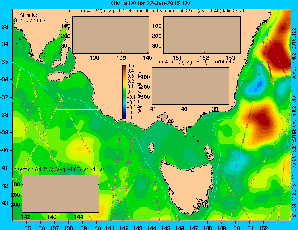This screenshot has width=298, height=230.
Task: Click the '148' longitude label on the bottom axis
Action: tap(208, 228)
